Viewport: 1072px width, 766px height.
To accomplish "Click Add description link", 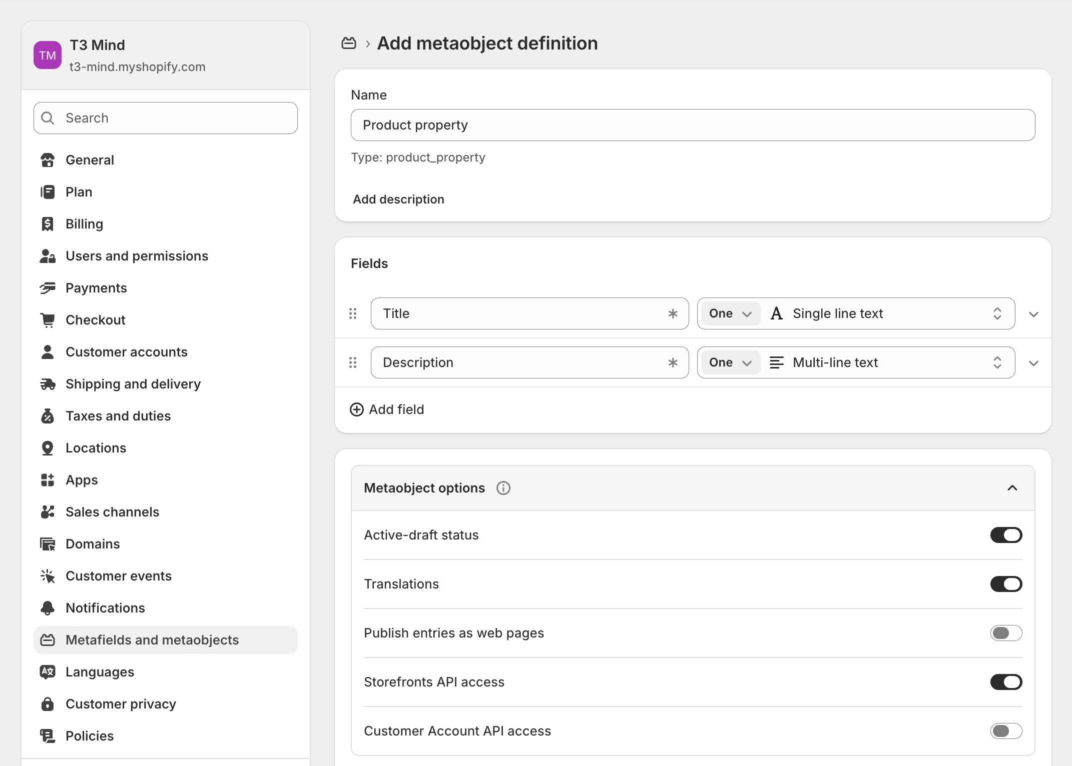I will (399, 199).
